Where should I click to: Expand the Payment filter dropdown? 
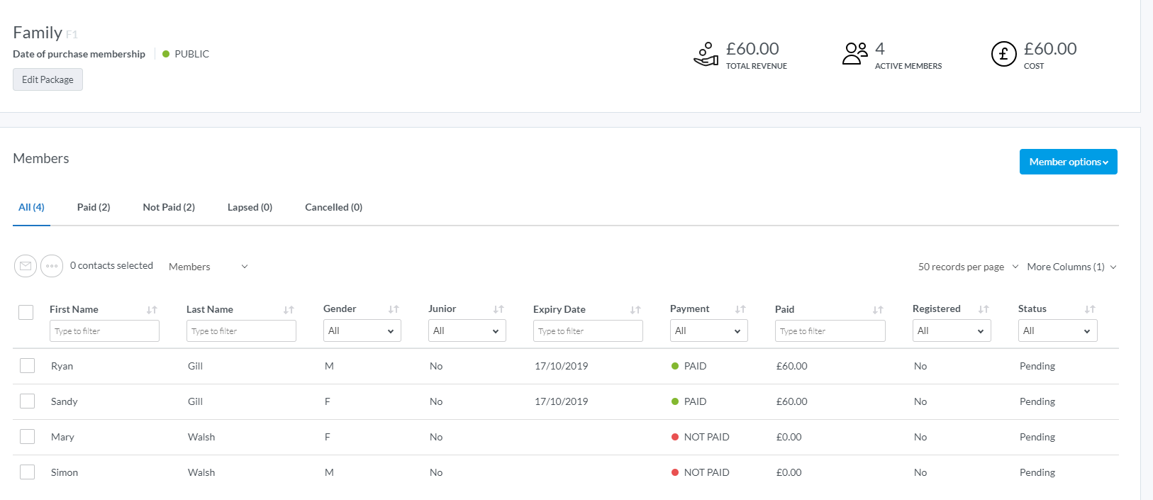click(708, 330)
